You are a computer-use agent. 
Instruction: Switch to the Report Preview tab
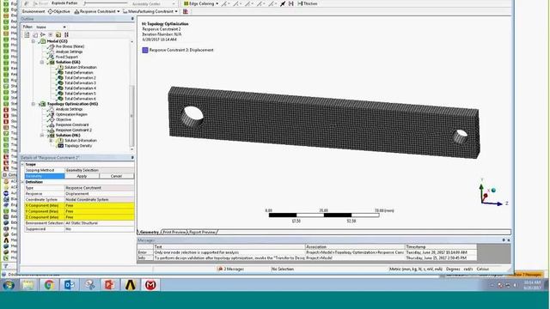tap(203, 232)
